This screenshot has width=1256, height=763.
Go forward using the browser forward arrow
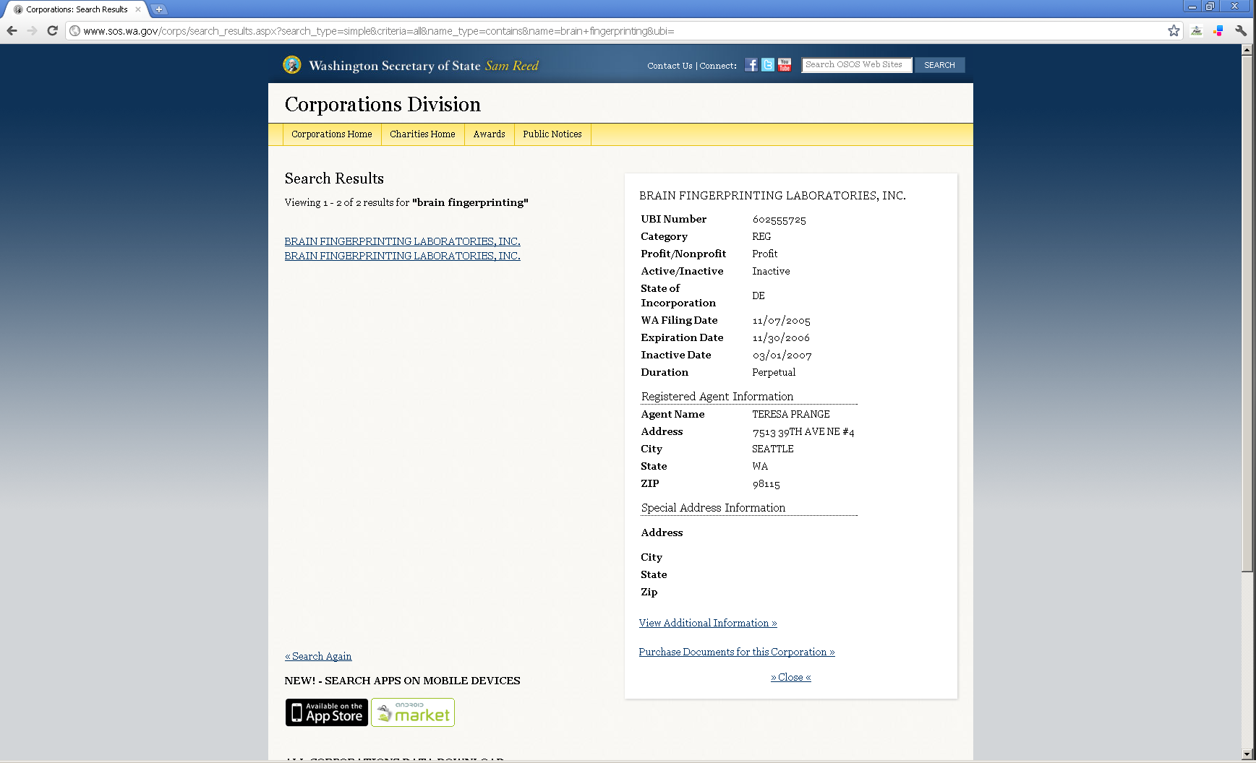(32, 30)
